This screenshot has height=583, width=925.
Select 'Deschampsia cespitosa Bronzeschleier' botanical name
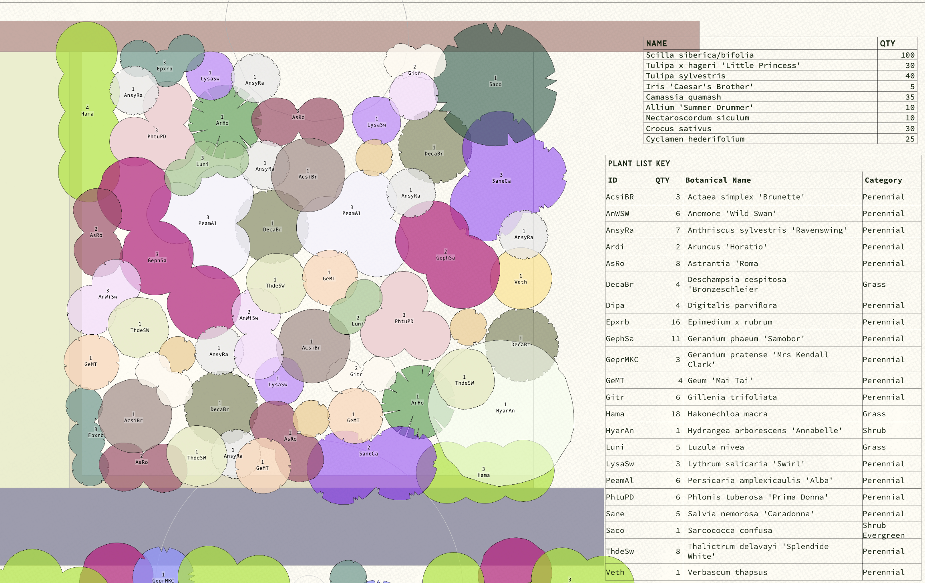click(737, 284)
